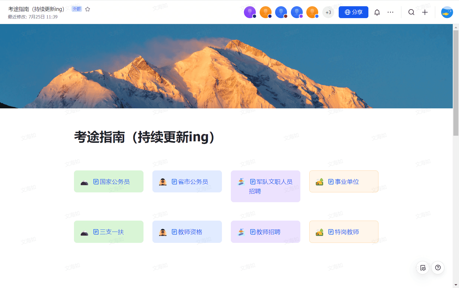Click the mountain emoji in 三支一扶 card
The image size is (459, 288).
pos(84,232)
